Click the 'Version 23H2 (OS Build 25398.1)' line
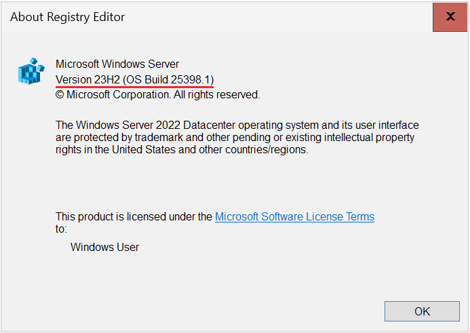The height and width of the screenshot is (333, 470). 134,80
